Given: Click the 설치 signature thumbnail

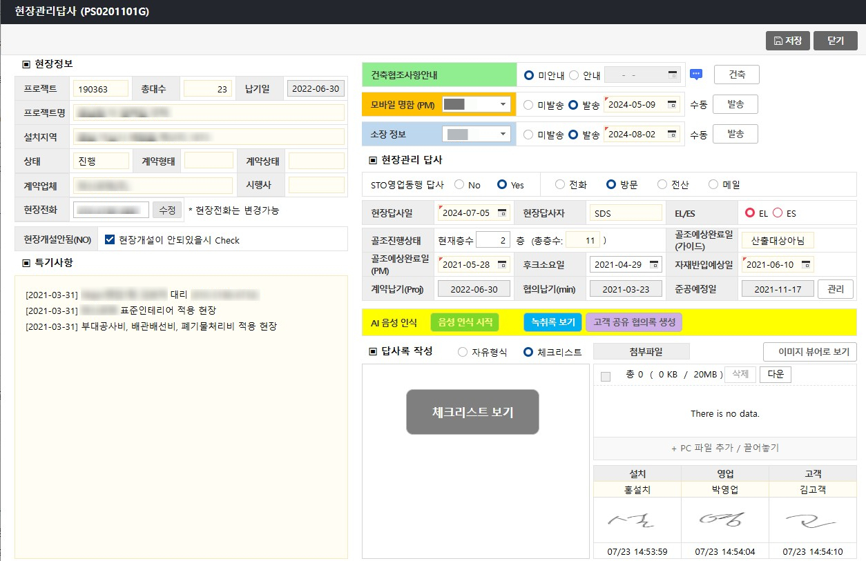Looking at the screenshot, I should click(x=637, y=521).
